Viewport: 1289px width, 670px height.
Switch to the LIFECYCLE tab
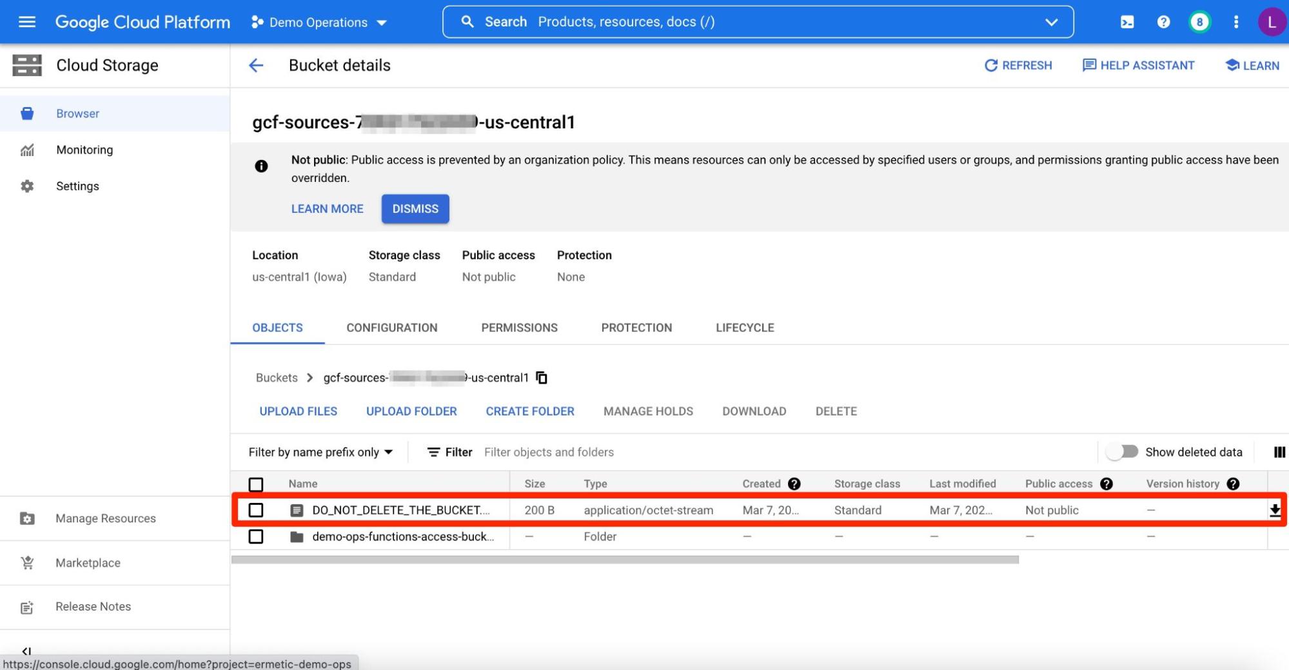point(745,328)
